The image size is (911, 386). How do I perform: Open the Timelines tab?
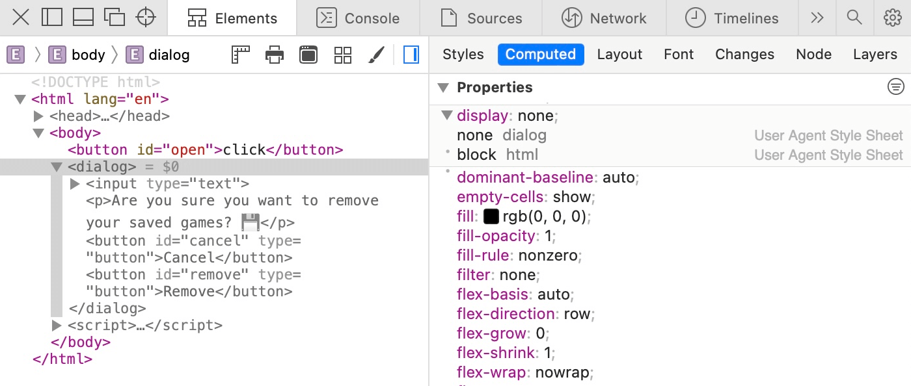click(732, 18)
